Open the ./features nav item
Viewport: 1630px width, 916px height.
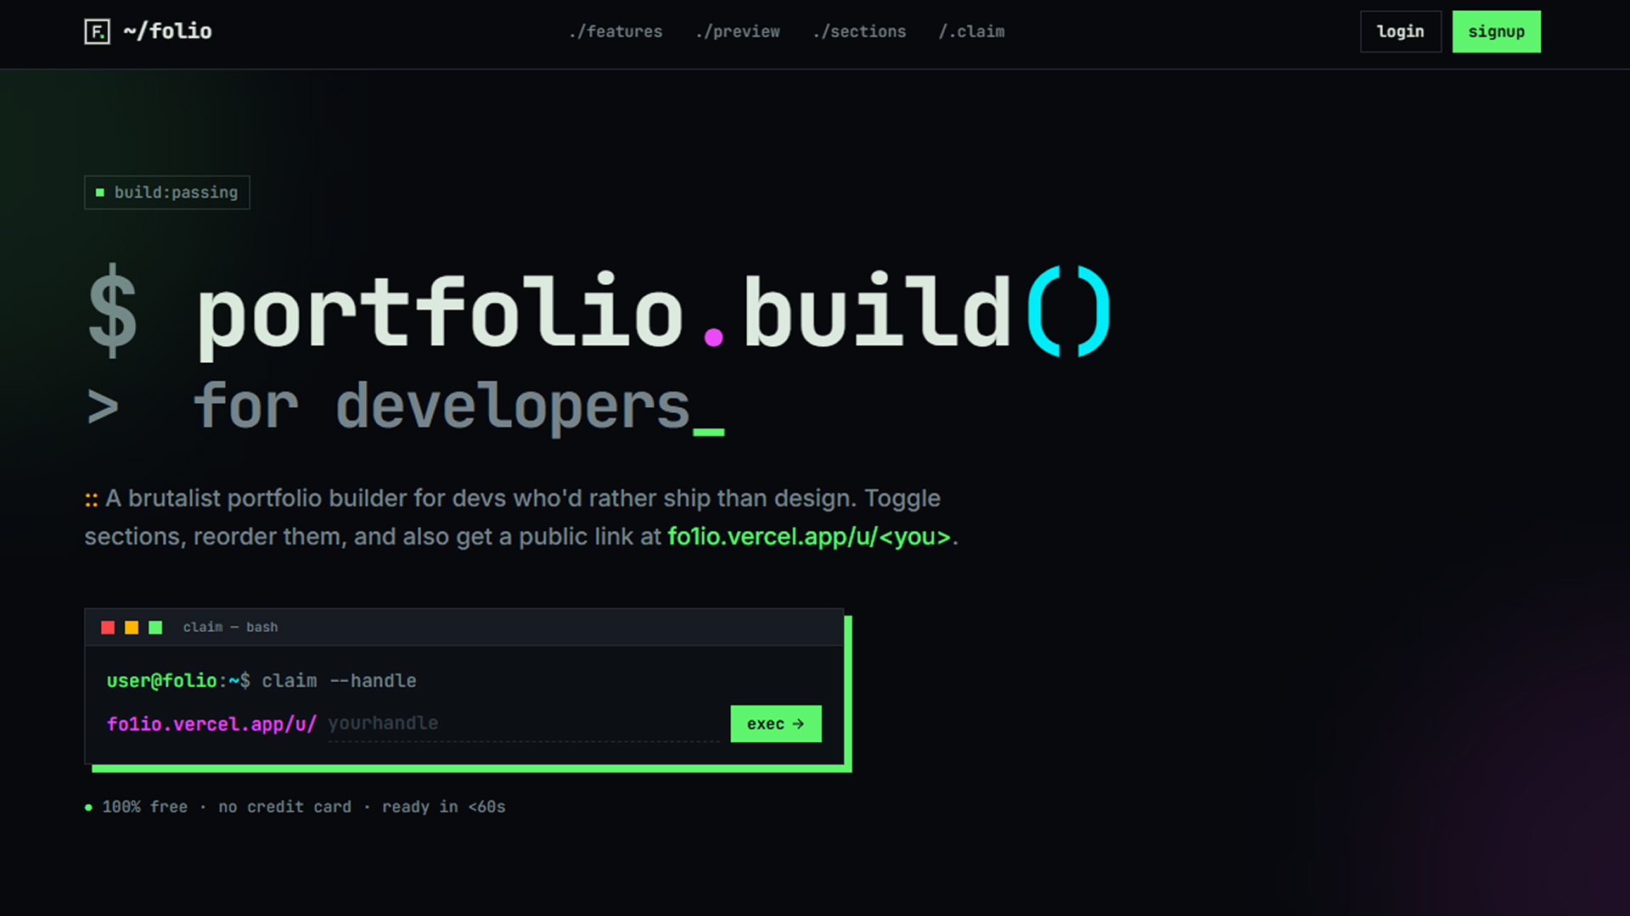(615, 31)
